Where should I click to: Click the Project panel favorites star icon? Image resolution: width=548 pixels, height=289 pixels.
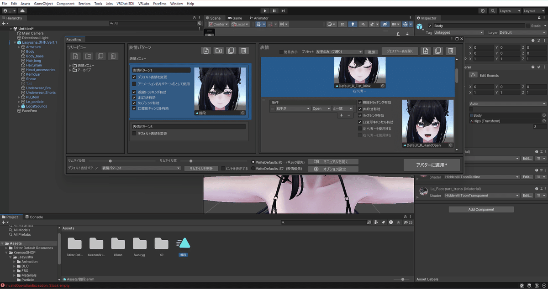(399, 222)
